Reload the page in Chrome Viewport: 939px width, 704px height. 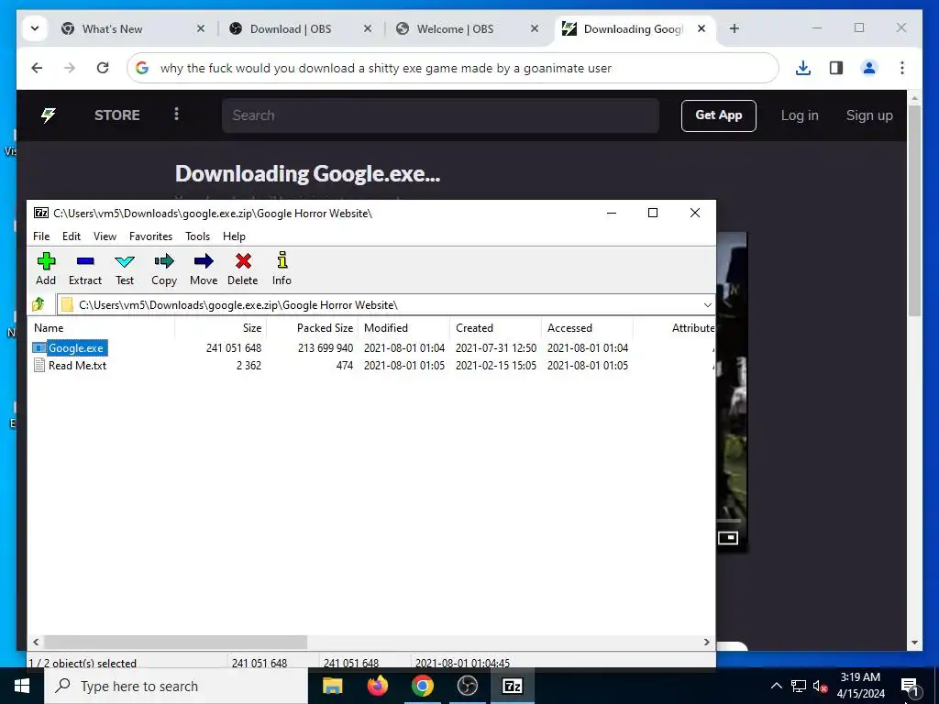[103, 68]
